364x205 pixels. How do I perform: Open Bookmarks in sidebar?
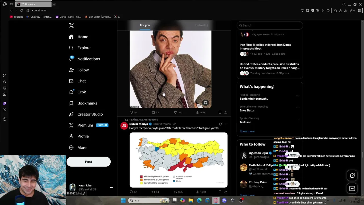[x=83, y=103]
